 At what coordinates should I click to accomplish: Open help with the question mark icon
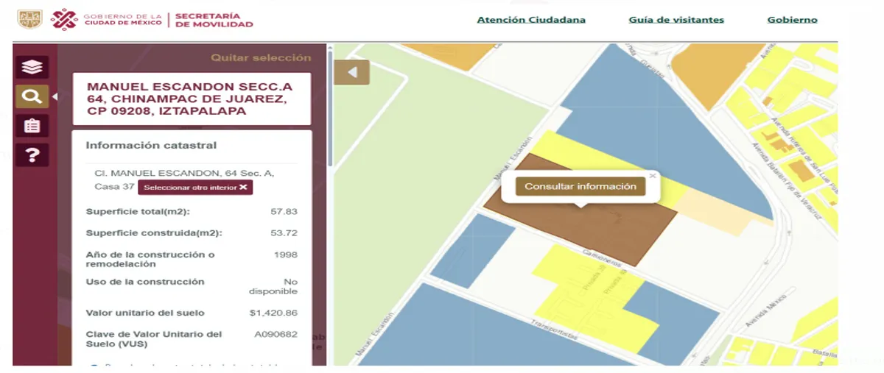click(x=32, y=154)
